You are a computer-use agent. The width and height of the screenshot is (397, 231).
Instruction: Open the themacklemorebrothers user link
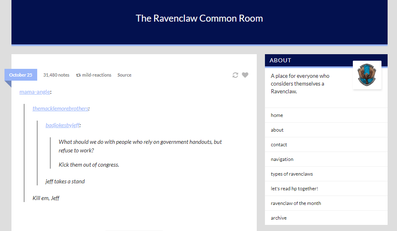click(x=61, y=108)
